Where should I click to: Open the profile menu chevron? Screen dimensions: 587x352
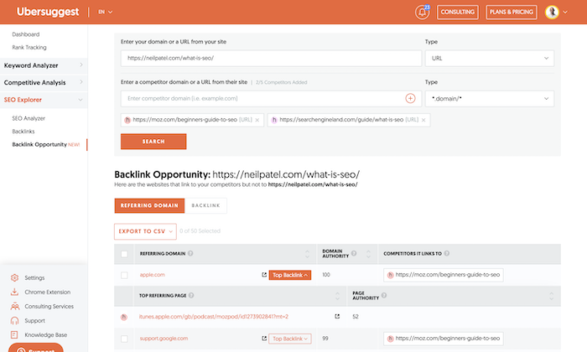click(x=565, y=12)
